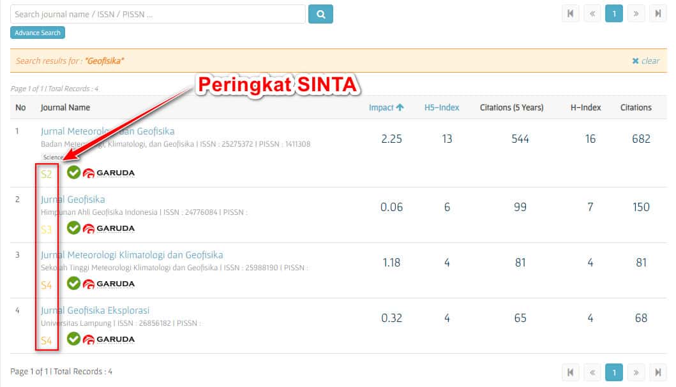Click 5-year citations value 544
676x387 pixels.
coord(520,139)
